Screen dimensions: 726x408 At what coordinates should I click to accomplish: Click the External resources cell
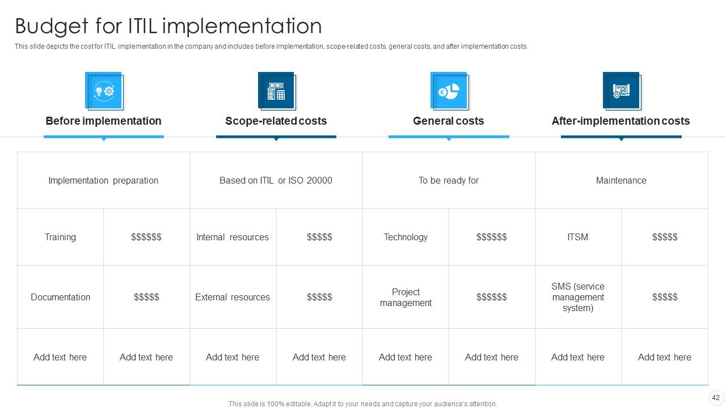233,297
